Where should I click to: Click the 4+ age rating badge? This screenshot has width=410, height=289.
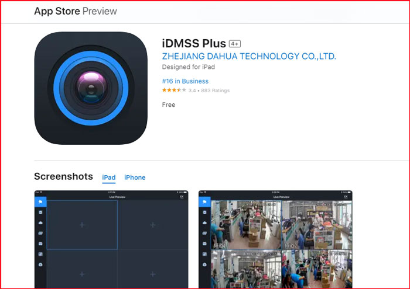tap(235, 44)
